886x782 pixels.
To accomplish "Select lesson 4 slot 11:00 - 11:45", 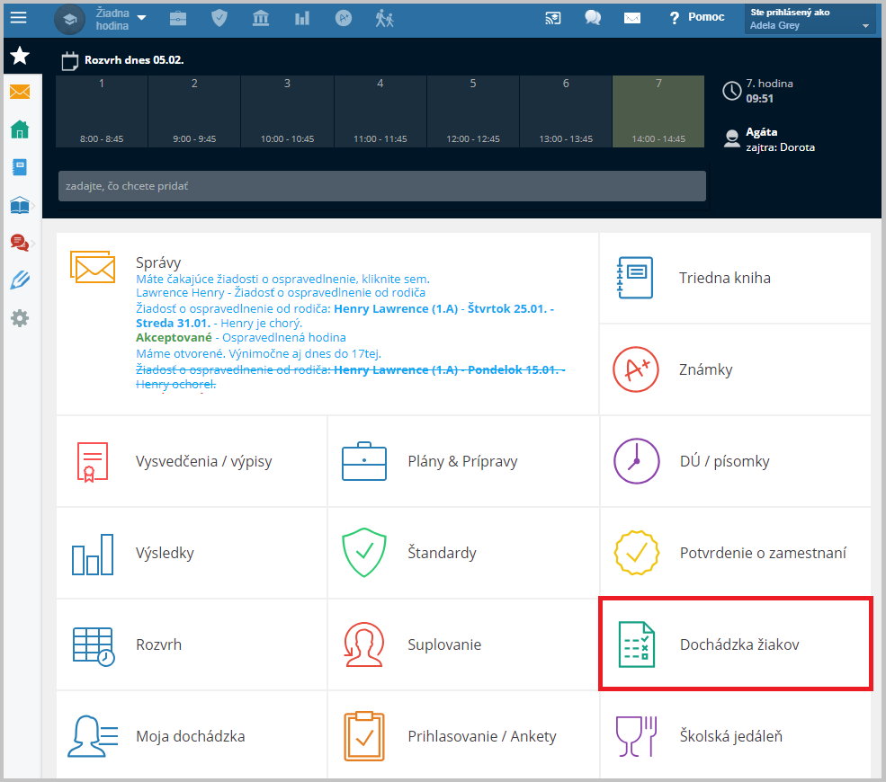I will pos(380,111).
